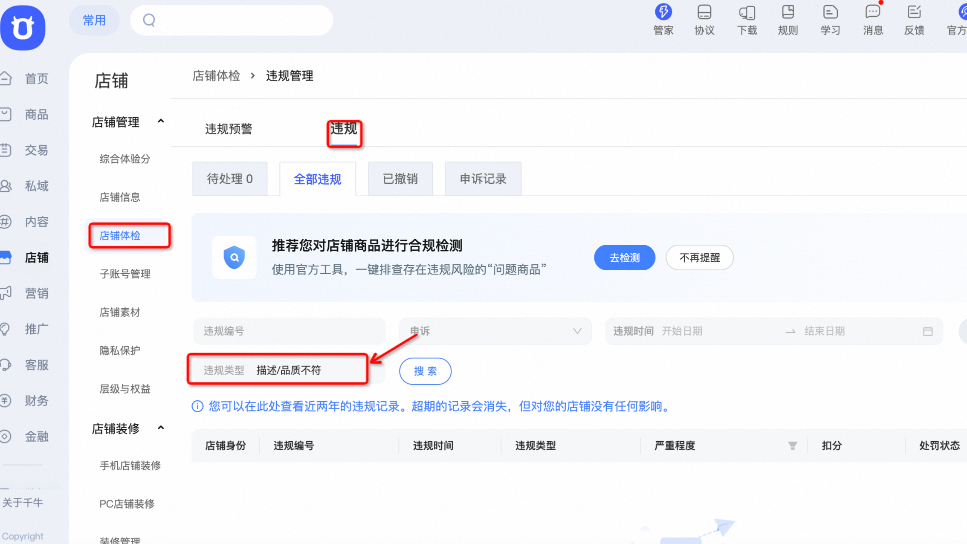Open 手机店铺装修 menu item
Screen dimensions: 967x544
[x=130, y=466]
